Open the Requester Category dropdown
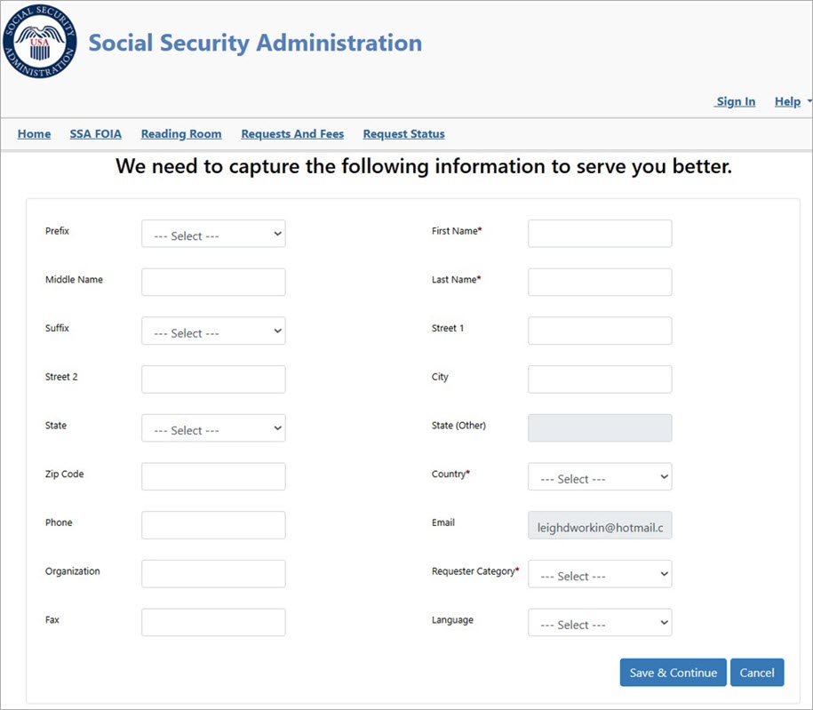The image size is (813, 710). tap(599, 574)
